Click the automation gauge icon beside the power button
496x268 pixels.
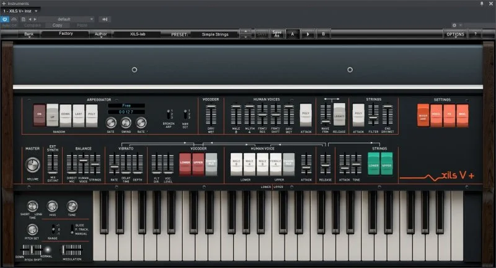pyautogui.click(x=14, y=19)
